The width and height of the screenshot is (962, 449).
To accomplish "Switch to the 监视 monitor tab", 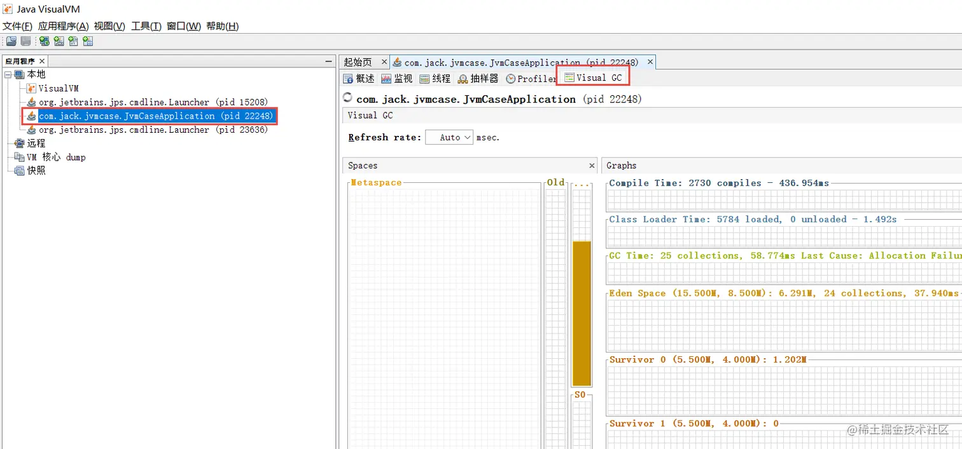I will (397, 79).
